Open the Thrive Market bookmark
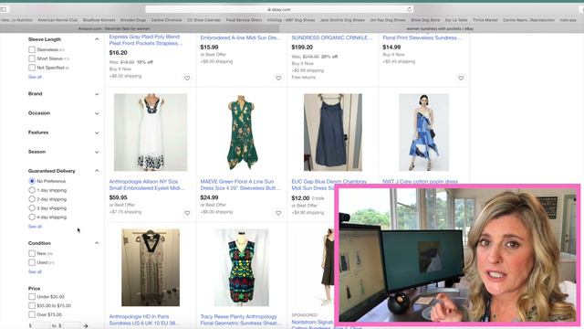Image resolution: width=584 pixels, height=329 pixels. [485, 20]
